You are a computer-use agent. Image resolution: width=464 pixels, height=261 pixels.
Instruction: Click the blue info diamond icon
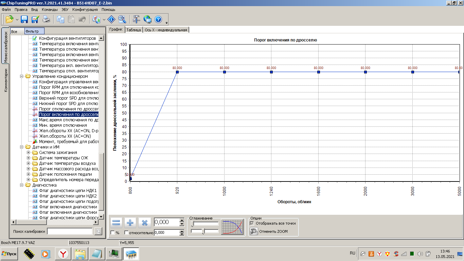(x=111, y=19)
